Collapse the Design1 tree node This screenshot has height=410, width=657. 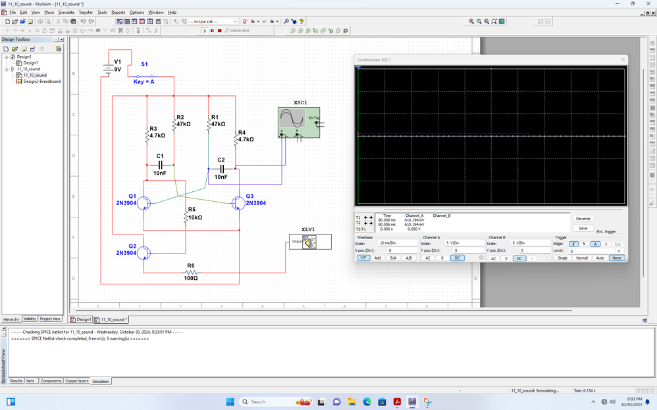(x=6, y=57)
